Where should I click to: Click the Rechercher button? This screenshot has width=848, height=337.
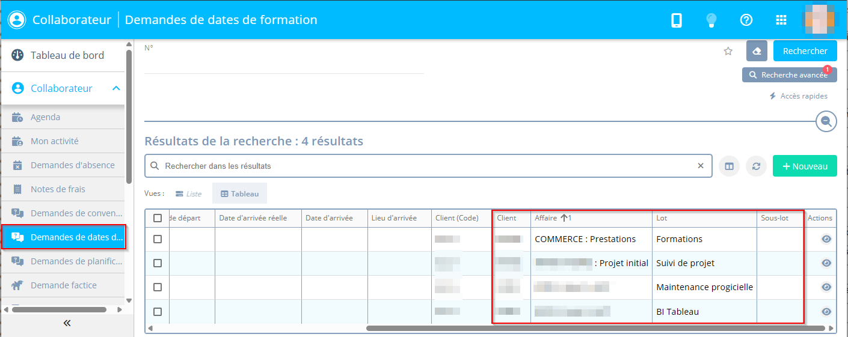pos(805,51)
